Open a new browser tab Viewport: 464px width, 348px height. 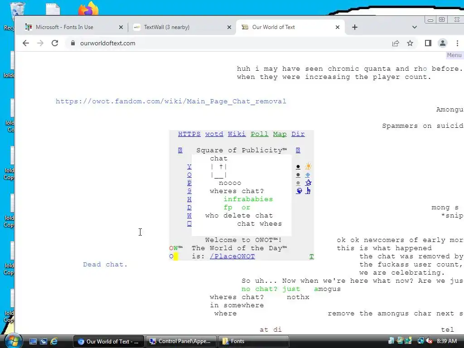[x=355, y=27]
